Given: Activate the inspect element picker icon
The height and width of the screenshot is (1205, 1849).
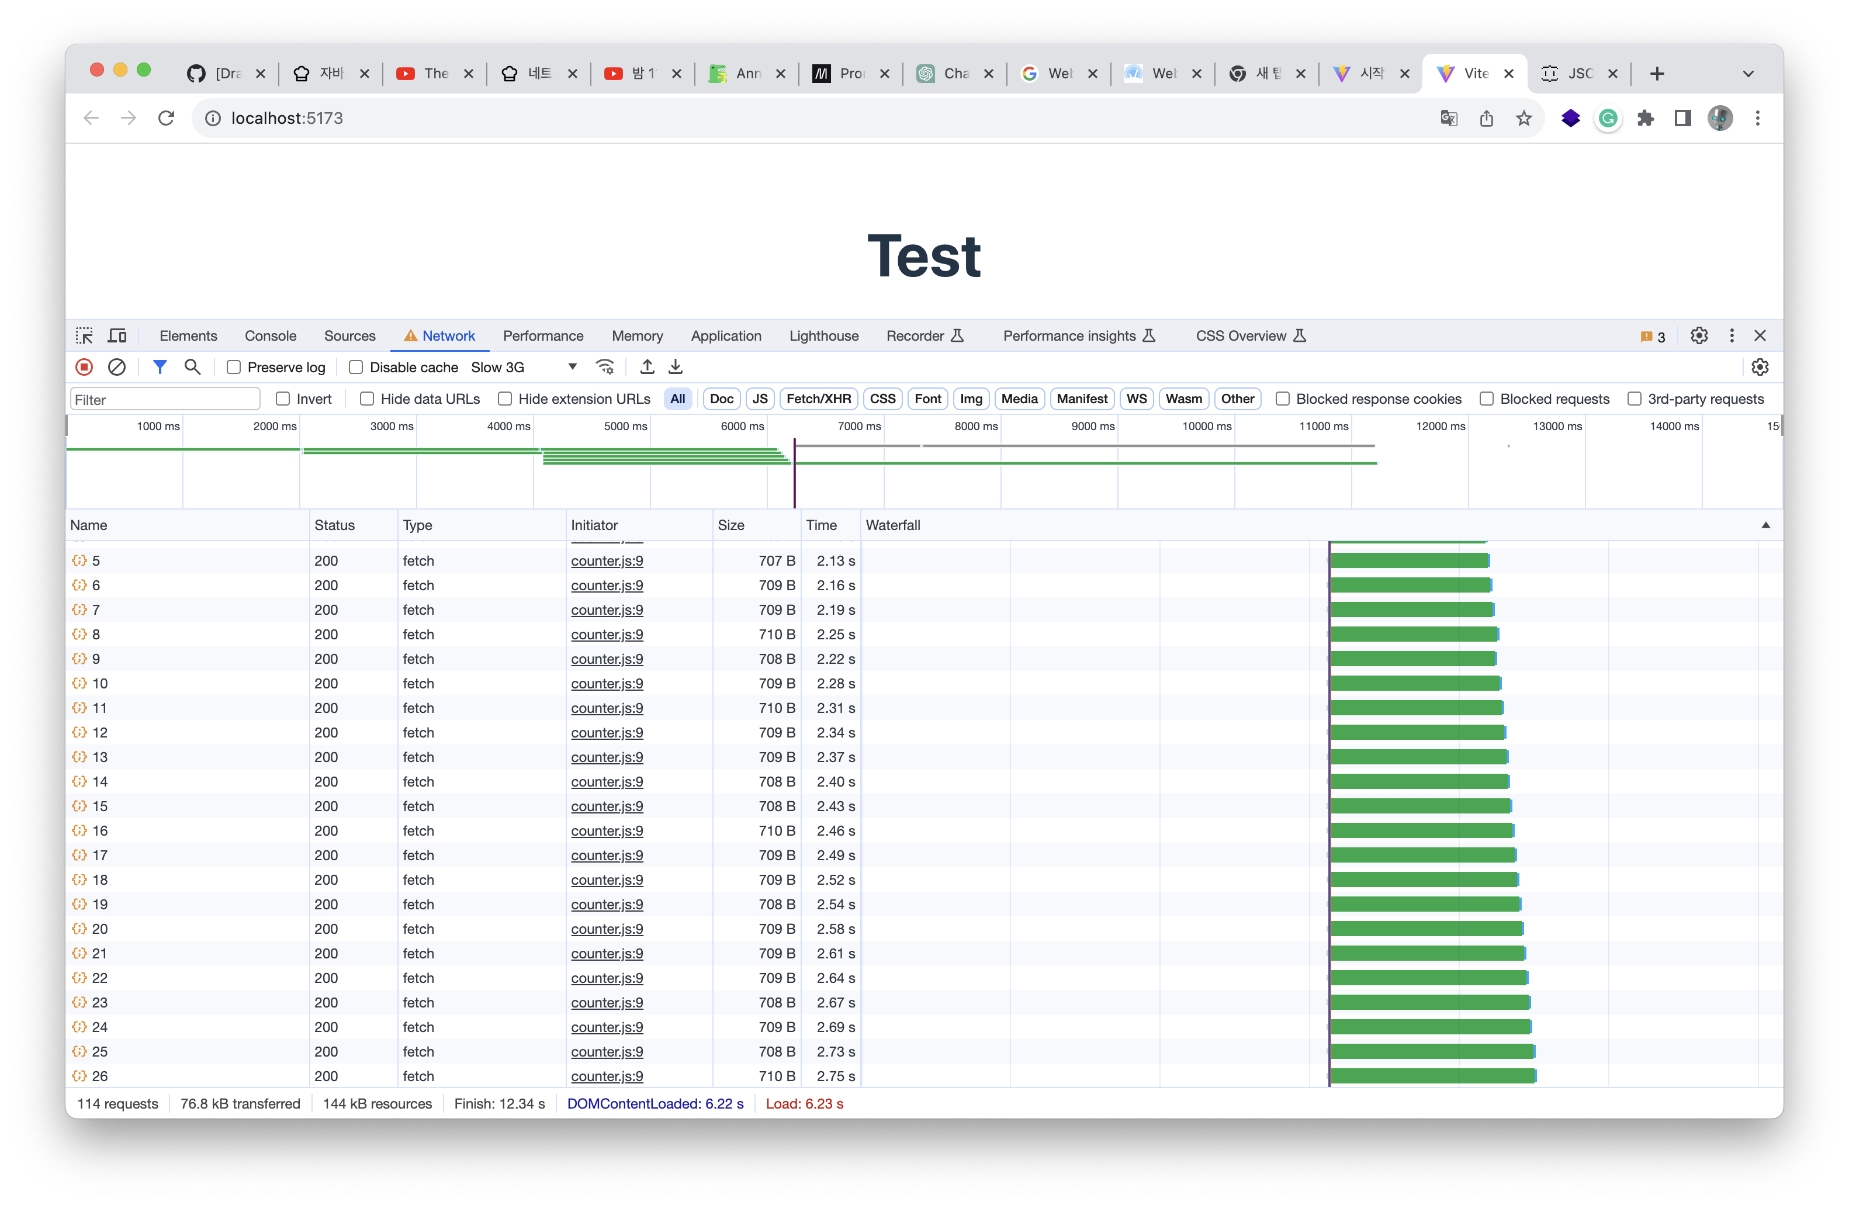Looking at the screenshot, I should [x=84, y=335].
